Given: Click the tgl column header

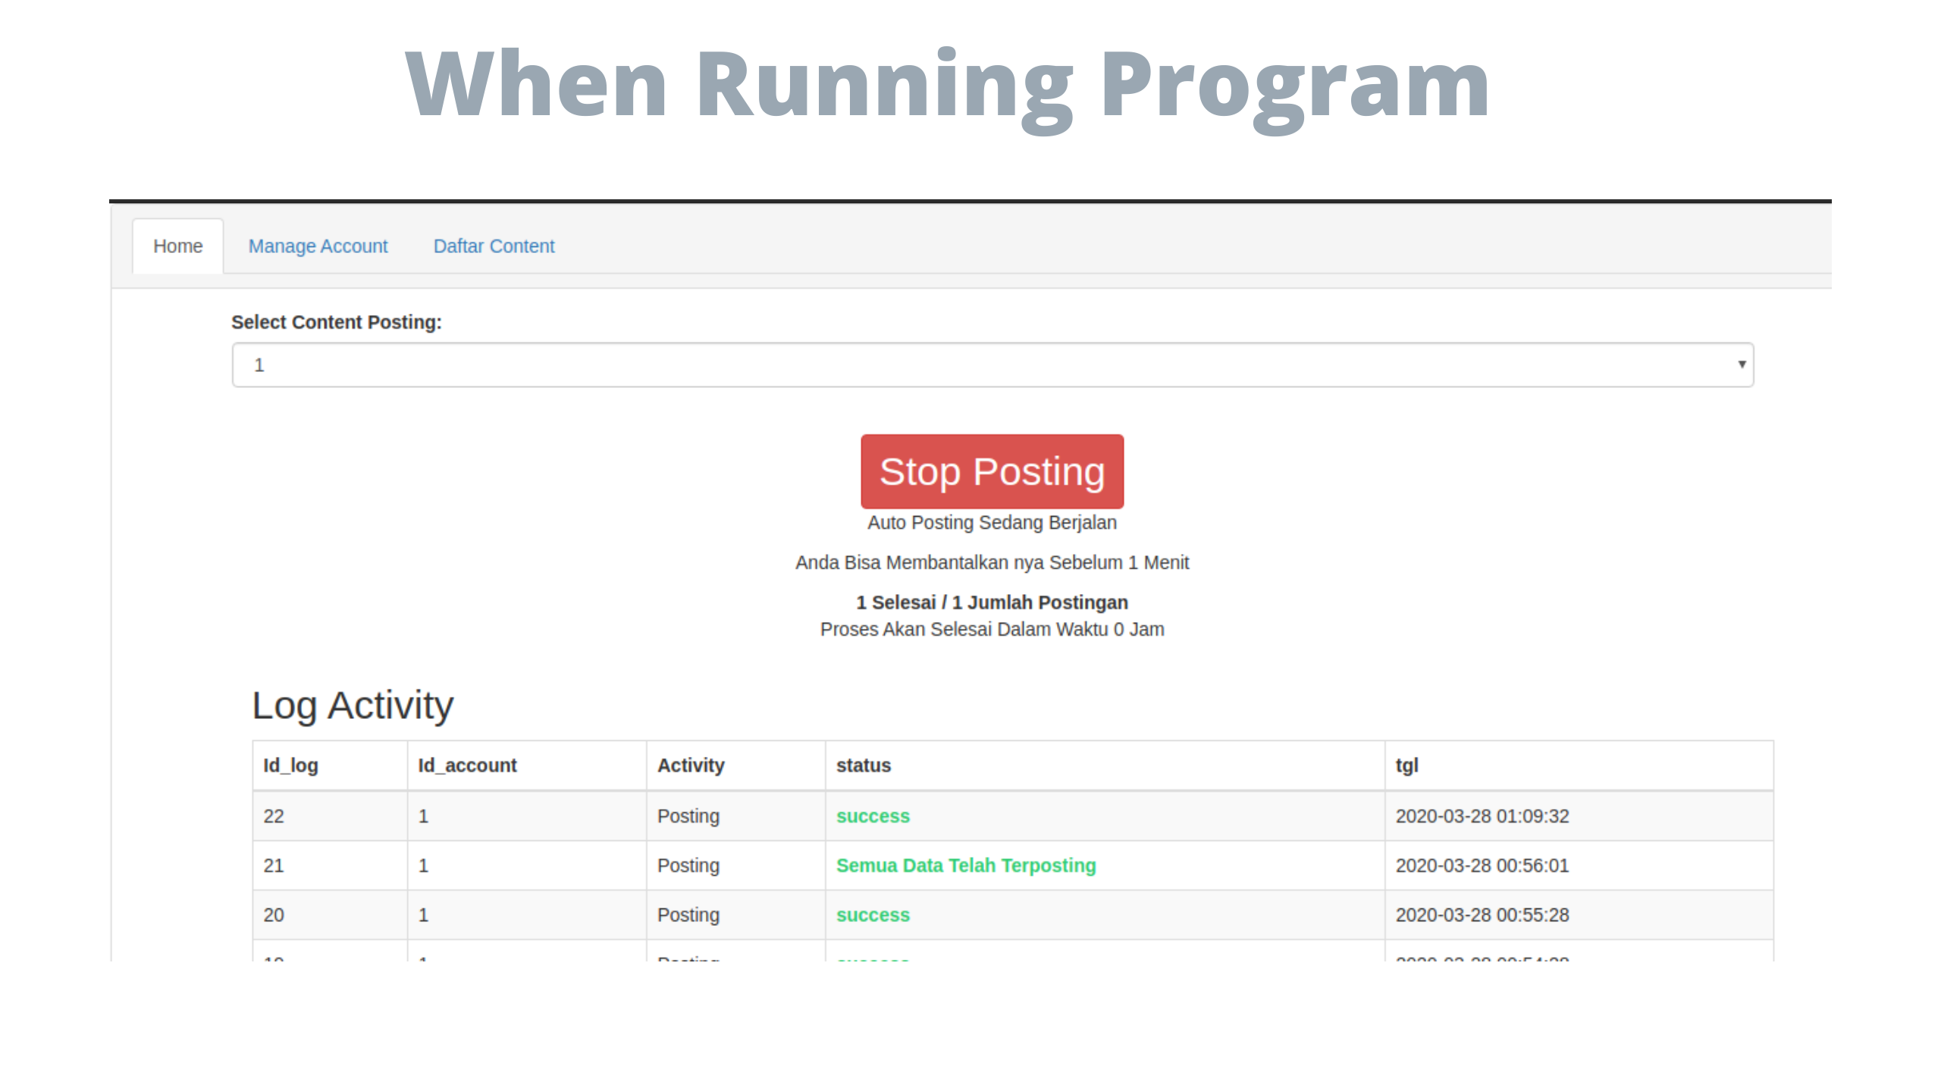Looking at the screenshot, I should 1406,765.
